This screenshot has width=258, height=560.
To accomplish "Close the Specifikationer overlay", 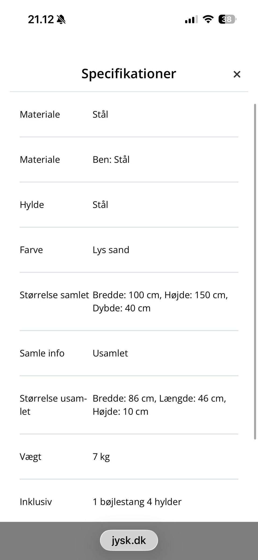I will tap(237, 74).
